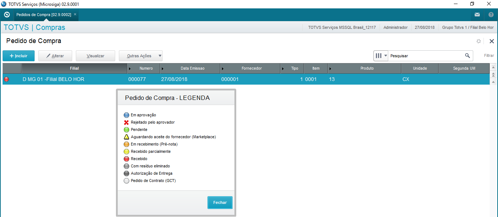Click the Visualizar button
The image size is (498, 217).
96,56
